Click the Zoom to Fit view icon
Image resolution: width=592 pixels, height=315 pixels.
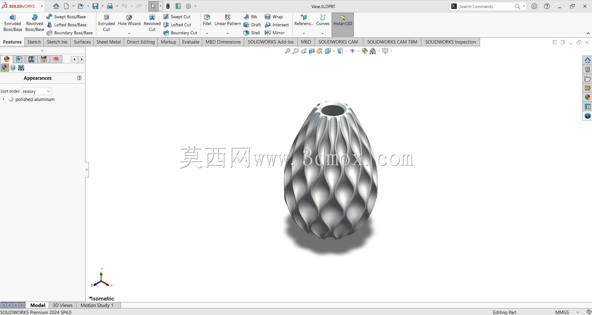tap(287, 51)
